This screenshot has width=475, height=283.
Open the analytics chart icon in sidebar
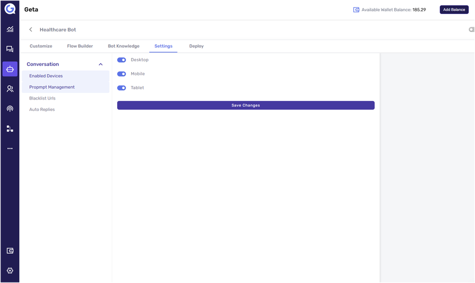click(x=10, y=29)
